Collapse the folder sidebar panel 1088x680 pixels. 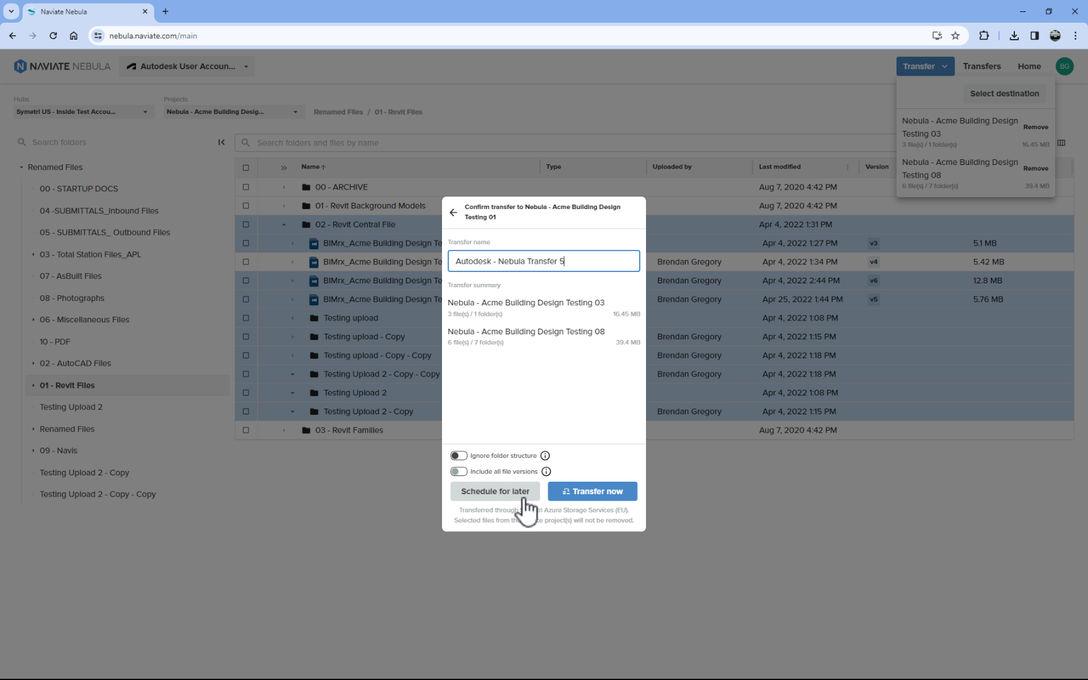click(222, 142)
